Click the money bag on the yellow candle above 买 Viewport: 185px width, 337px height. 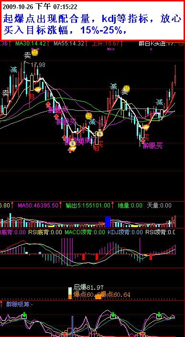[99, 133]
